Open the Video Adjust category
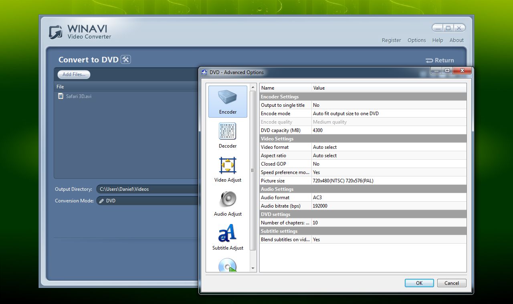Screen dimensions: 513x304 click(x=228, y=170)
